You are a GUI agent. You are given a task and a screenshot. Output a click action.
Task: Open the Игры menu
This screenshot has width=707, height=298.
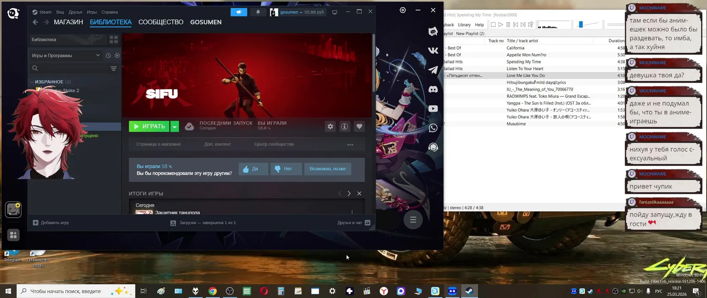tap(92, 12)
